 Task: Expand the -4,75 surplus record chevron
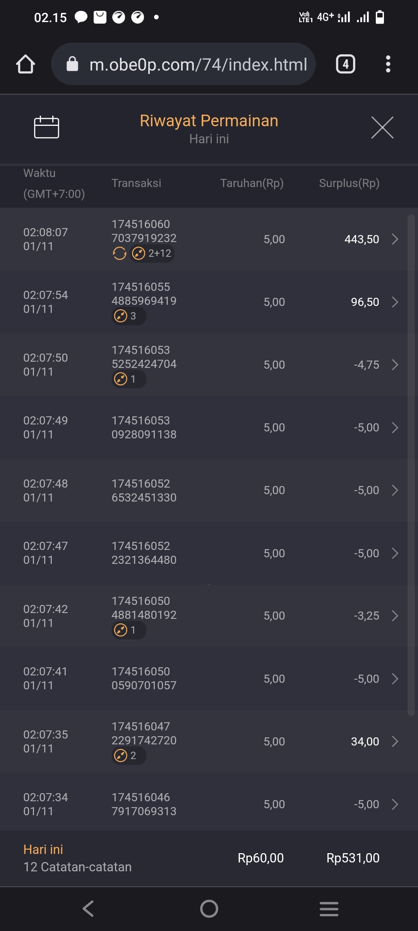395,365
